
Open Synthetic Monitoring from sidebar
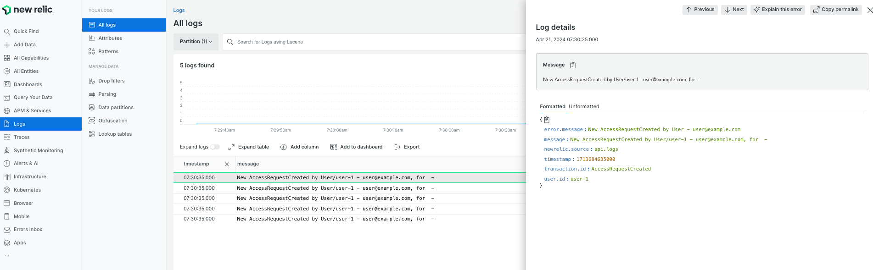(38, 150)
